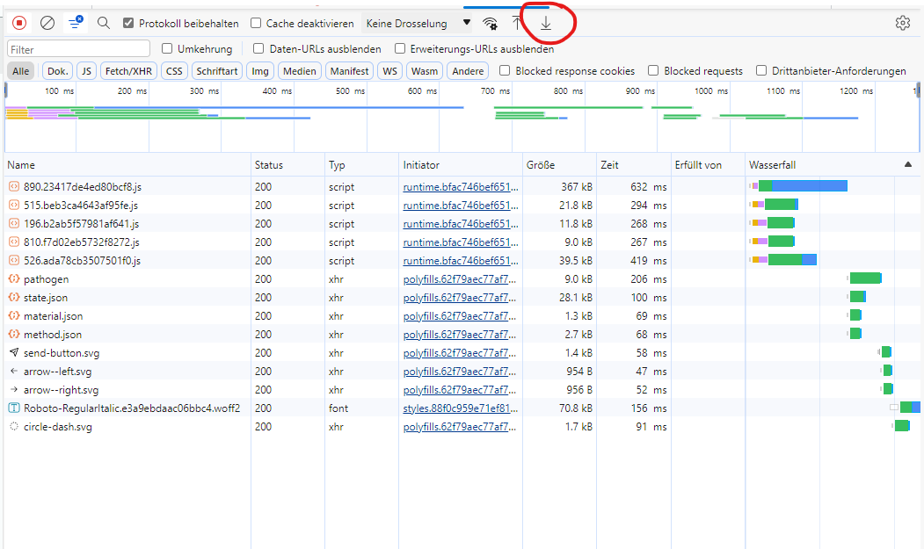The width and height of the screenshot is (924, 549).
Task: Open Keine Drosselung throttling dropdown
Action: [418, 24]
